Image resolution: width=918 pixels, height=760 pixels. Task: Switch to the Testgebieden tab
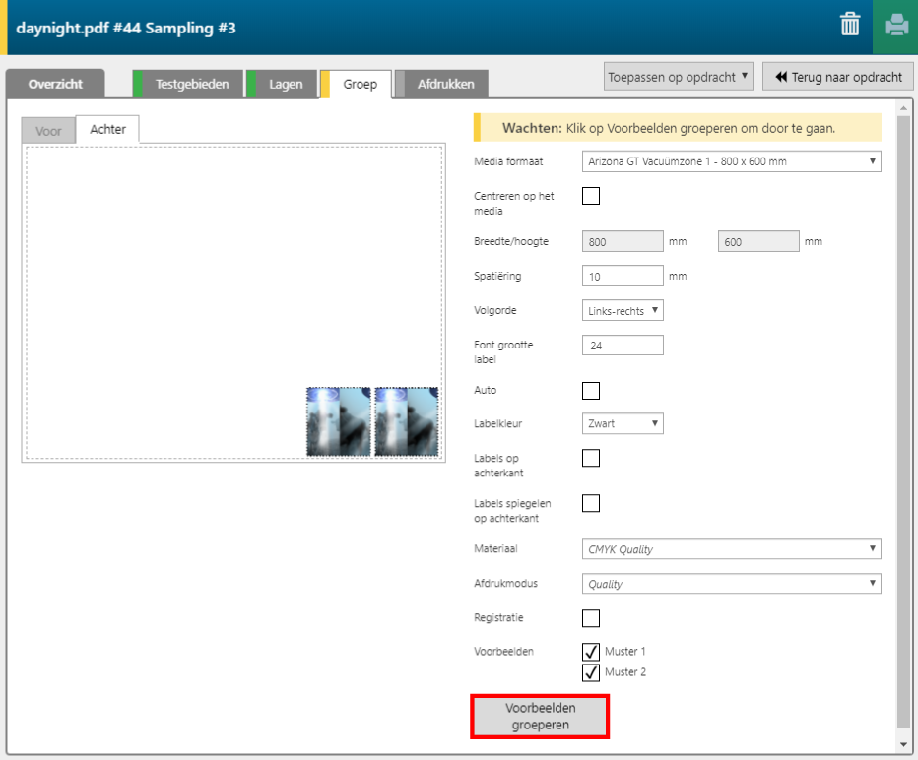click(x=191, y=84)
